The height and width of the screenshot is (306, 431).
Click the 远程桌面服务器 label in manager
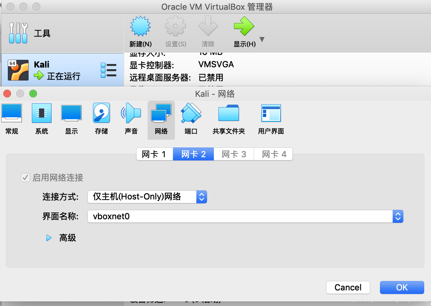(x=160, y=78)
